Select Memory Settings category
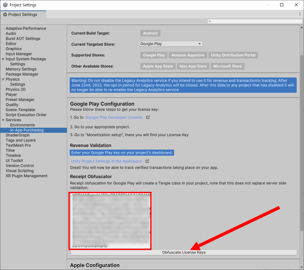The width and height of the screenshot is (304, 270). [21, 69]
